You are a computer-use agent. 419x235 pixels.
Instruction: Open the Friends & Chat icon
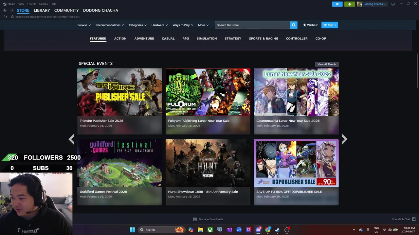tap(413, 219)
